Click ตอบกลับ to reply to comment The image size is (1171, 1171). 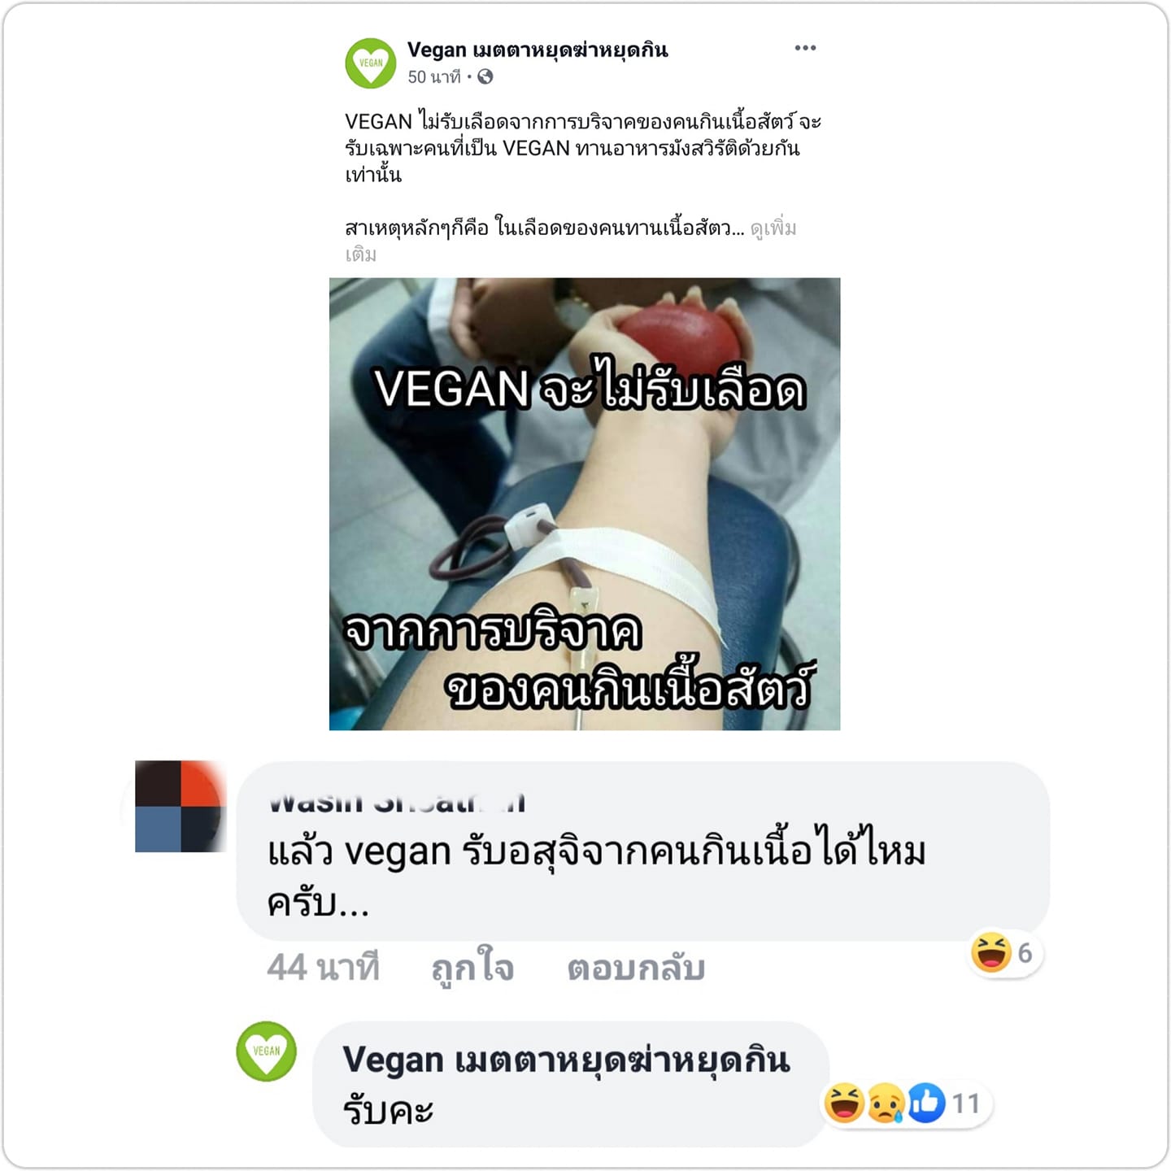636,968
